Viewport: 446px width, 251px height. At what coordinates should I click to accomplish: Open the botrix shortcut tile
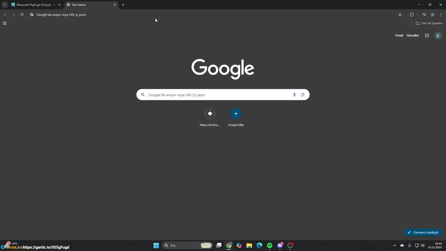[210, 117]
